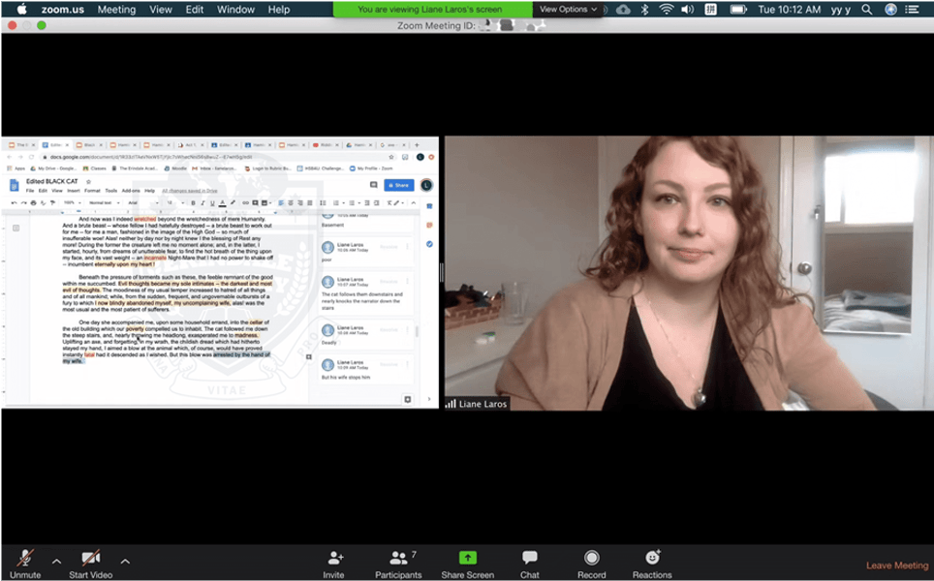Open the zoom.us application menu

(x=60, y=9)
